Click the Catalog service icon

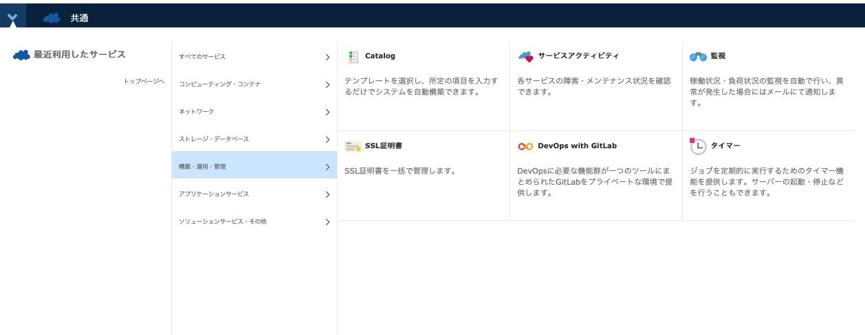[353, 56]
